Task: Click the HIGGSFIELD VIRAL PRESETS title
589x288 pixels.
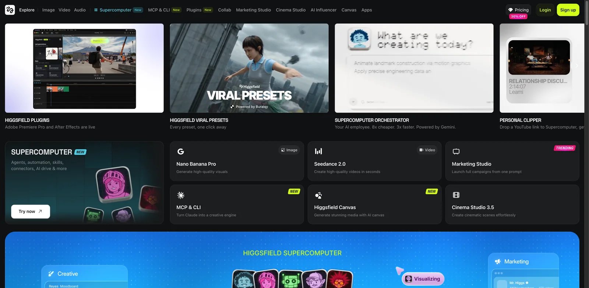Action: 199,120
